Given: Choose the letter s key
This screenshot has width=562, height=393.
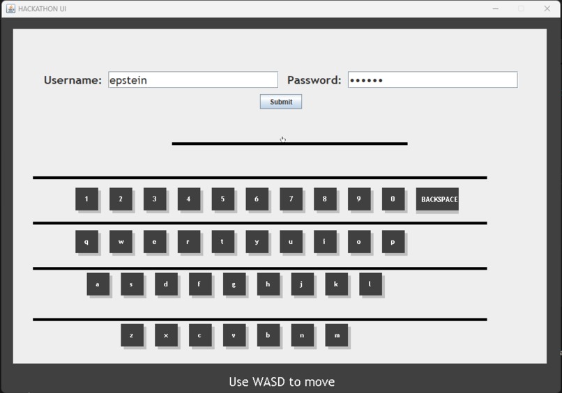Looking at the screenshot, I should 132,284.
